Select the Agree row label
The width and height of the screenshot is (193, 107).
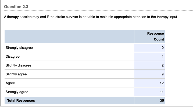coord(10,83)
